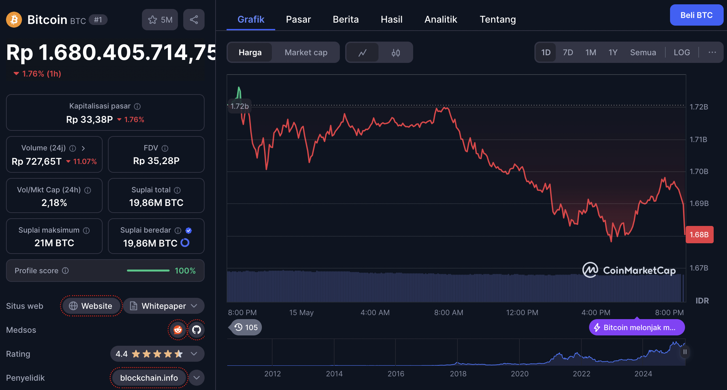
Task: Toggle chart to Market cap view
Action: pyautogui.click(x=306, y=53)
